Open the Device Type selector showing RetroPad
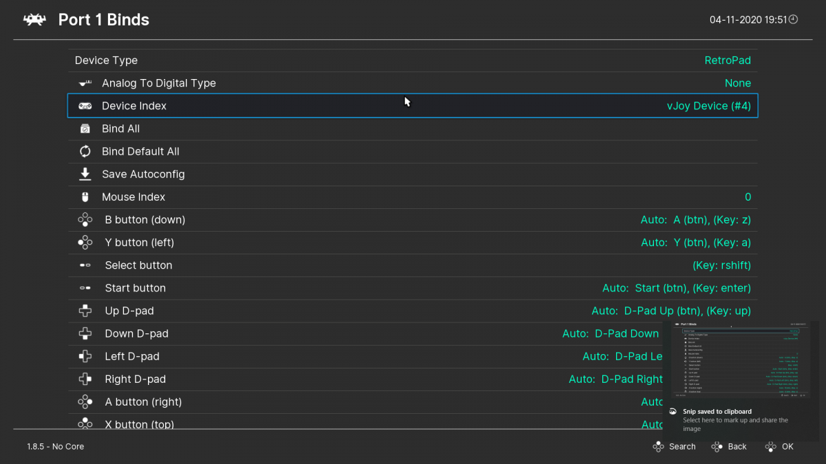This screenshot has height=464, width=826. point(413,60)
